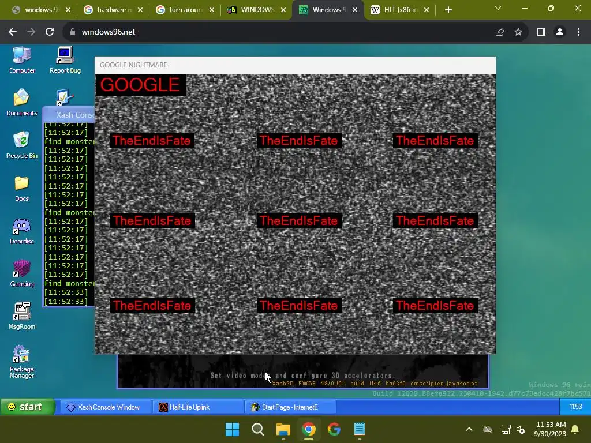Open Windows taskbar Search
The image size is (591, 443).
click(258, 429)
